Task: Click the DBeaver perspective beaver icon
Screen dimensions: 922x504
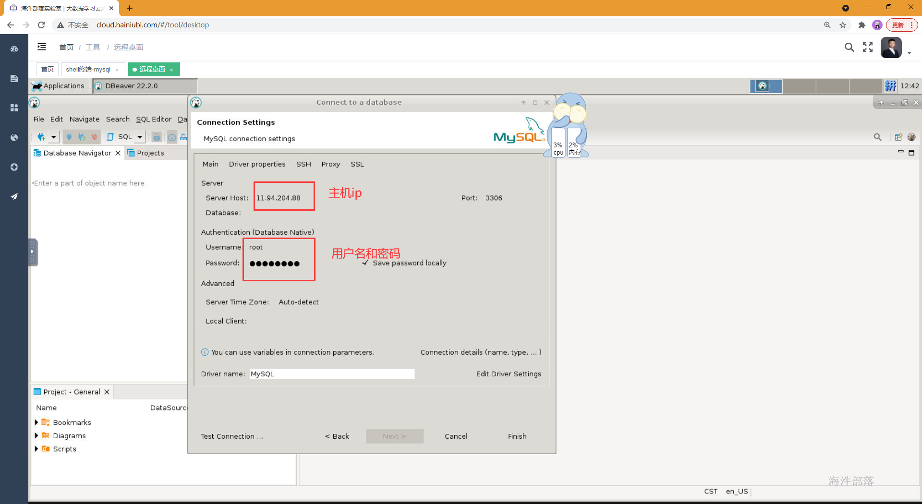Action: pyautogui.click(x=911, y=137)
